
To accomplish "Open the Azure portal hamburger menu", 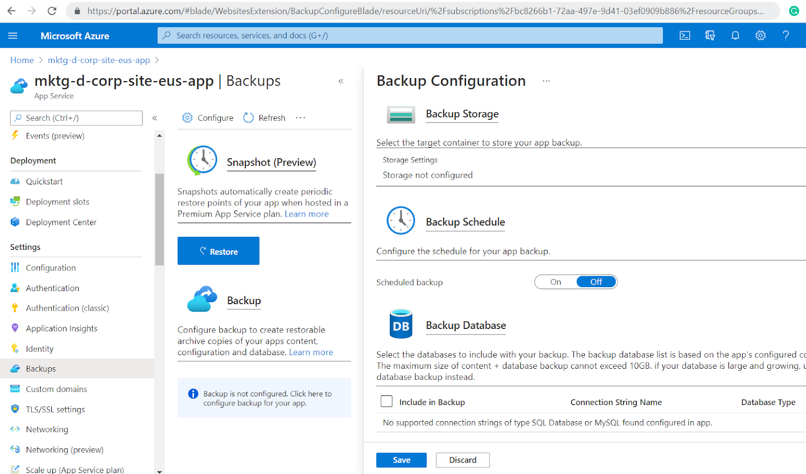I will (13, 35).
